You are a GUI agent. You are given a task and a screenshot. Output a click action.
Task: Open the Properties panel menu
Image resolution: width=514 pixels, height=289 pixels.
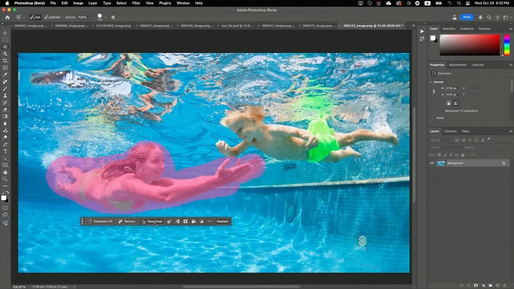511,65
